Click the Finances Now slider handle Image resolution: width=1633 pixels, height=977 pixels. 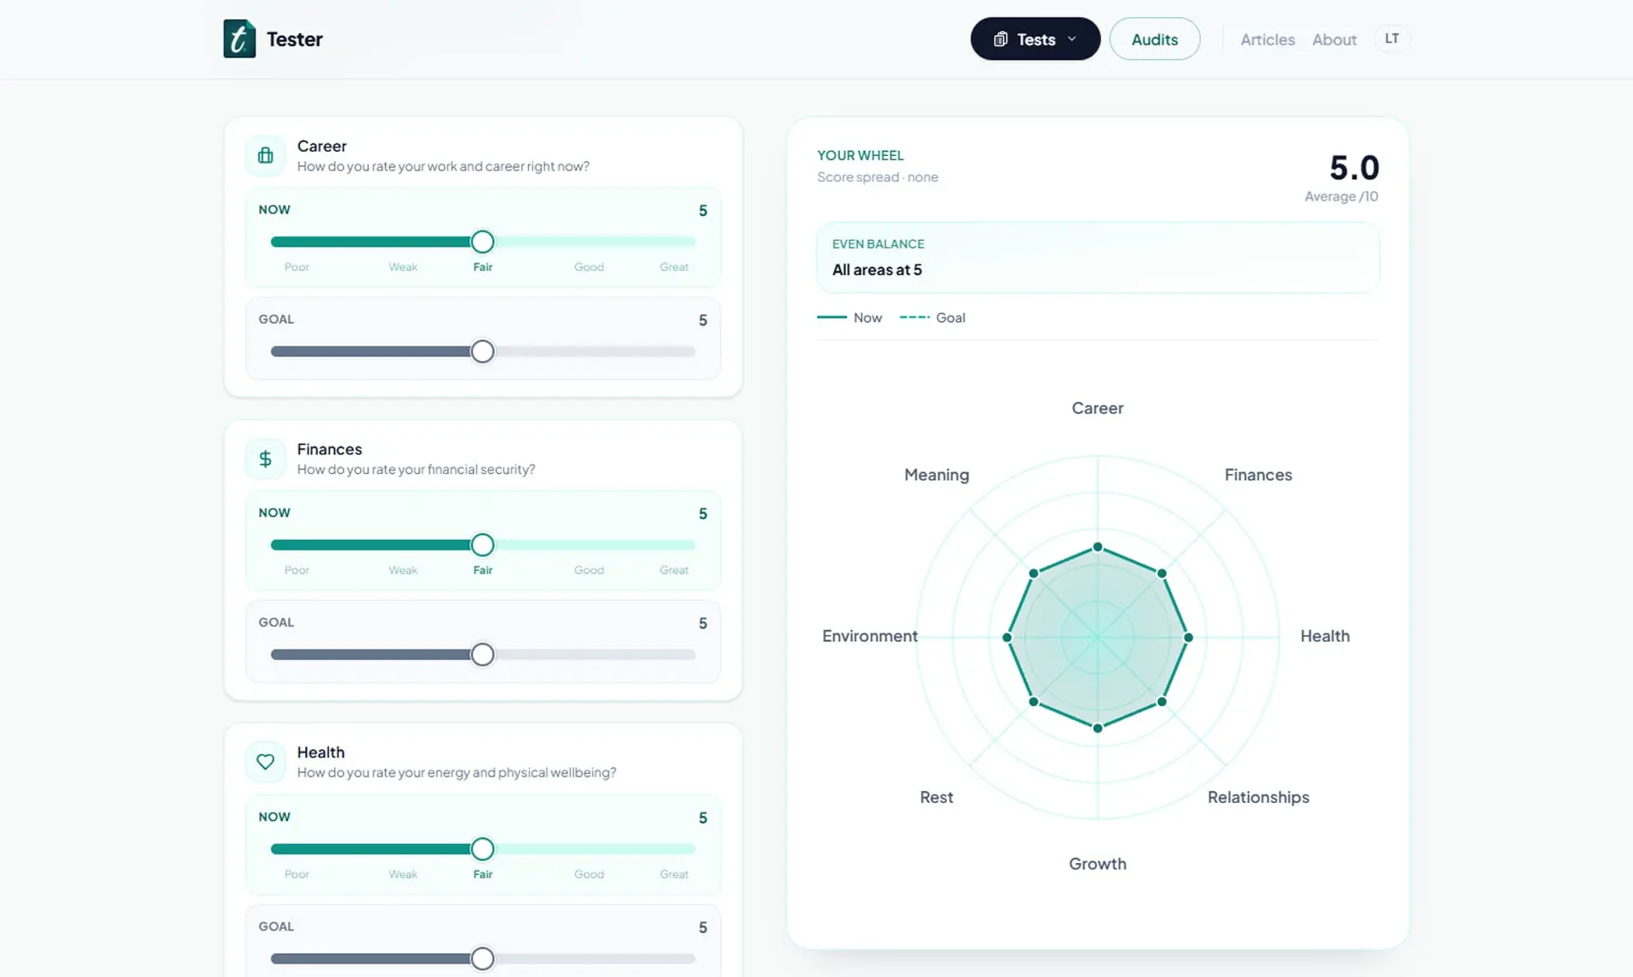pos(483,545)
